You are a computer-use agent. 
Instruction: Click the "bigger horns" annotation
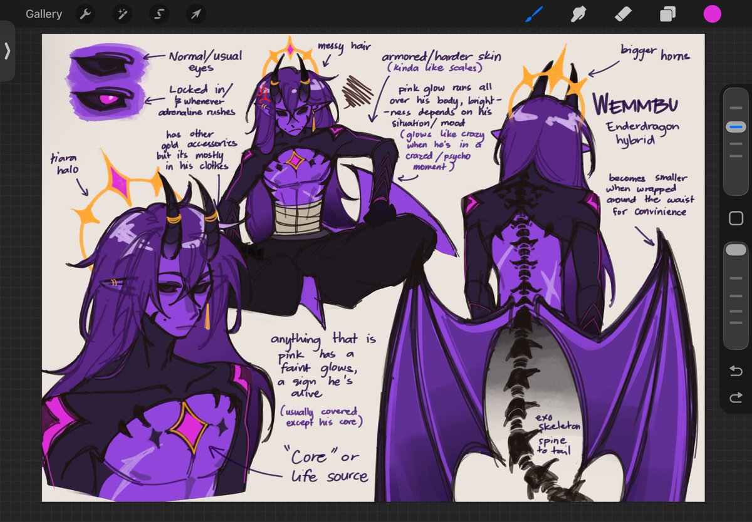pyautogui.click(x=655, y=53)
